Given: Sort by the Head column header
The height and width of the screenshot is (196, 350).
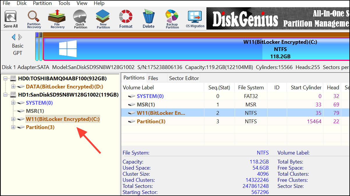Looking at the screenshot, I should (333, 88).
